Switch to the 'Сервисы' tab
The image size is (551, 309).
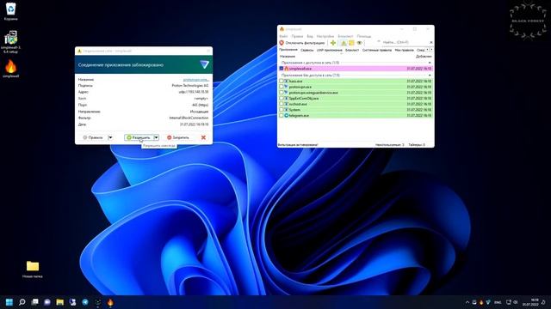(x=306, y=50)
